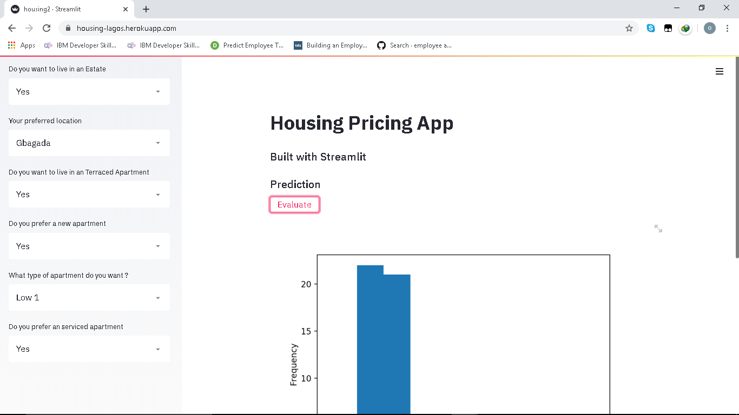Open the Predict Employee T... bookmark
Image resolution: width=739 pixels, height=415 pixels.
[247, 45]
